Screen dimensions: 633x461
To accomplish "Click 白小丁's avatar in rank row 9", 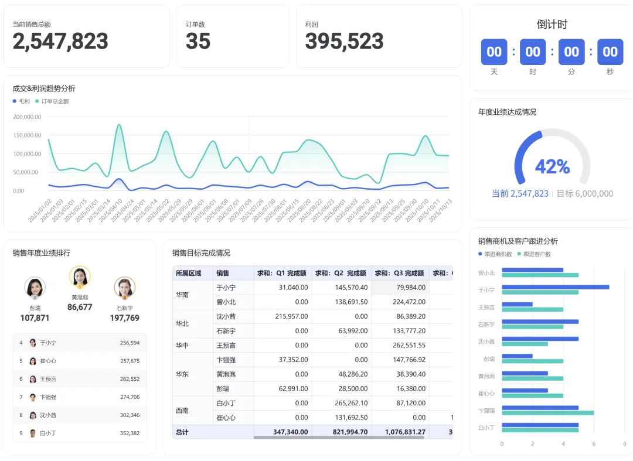I will (x=33, y=433).
